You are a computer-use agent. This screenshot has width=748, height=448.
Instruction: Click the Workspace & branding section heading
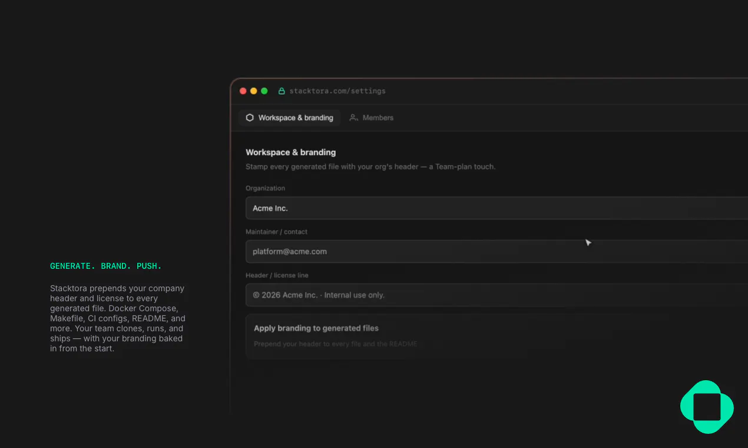(291, 152)
